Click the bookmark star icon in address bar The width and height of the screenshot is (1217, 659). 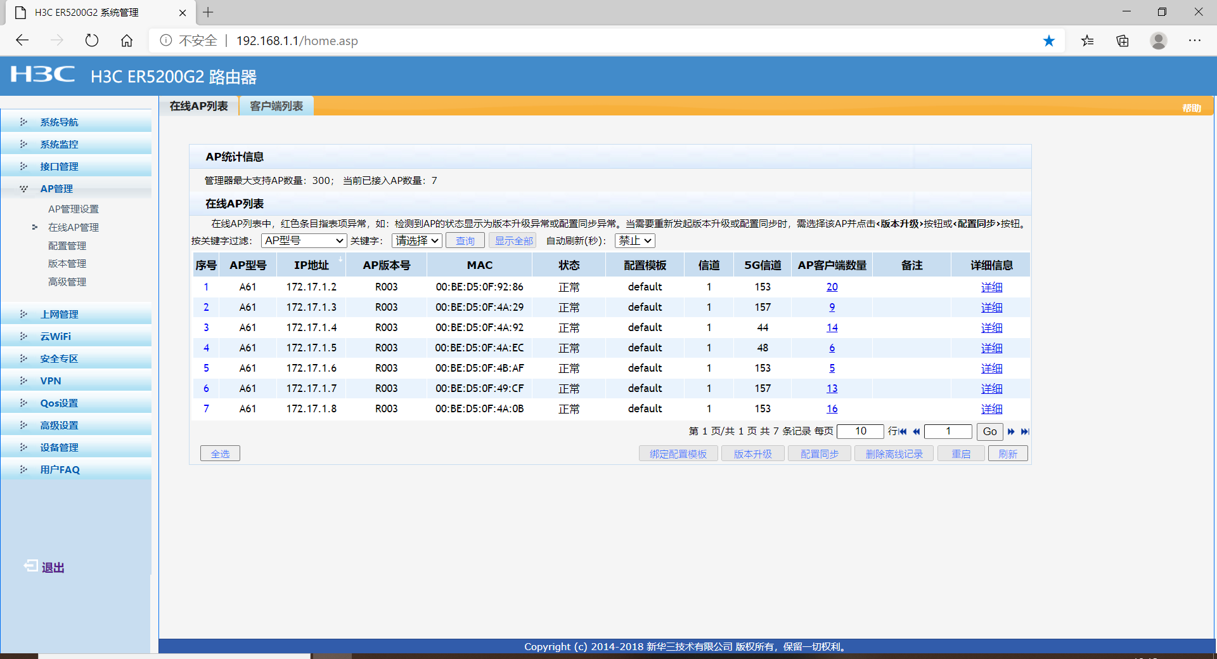(x=1049, y=41)
